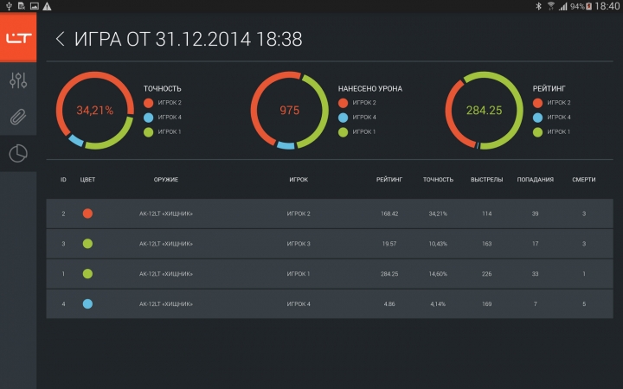Click rating value 168.42 in the table
Viewport: 623px width, 389px height.
[389, 214]
